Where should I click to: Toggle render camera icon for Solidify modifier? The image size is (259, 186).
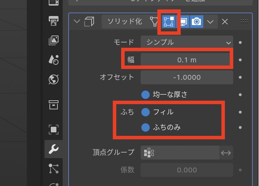click(x=197, y=22)
